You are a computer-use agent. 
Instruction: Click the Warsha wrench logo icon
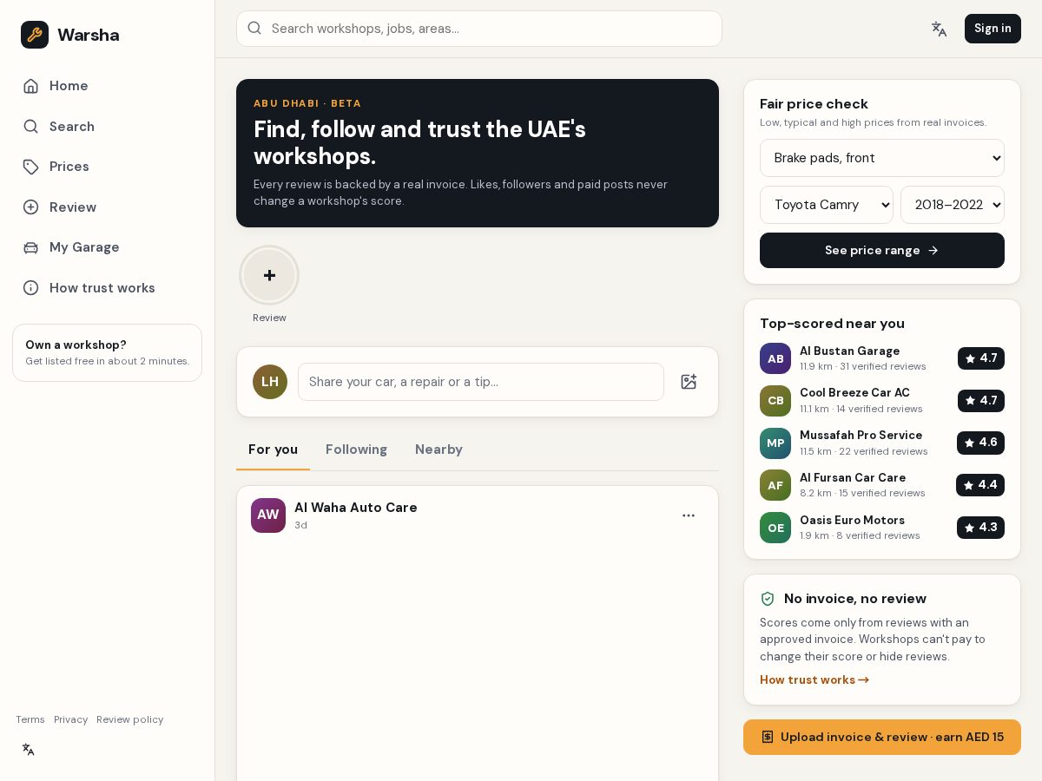click(35, 35)
